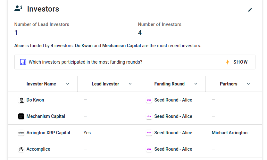Click the Arrington XRP Capital logo
This screenshot has height=160, width=267.
click(x=21, y=133)
